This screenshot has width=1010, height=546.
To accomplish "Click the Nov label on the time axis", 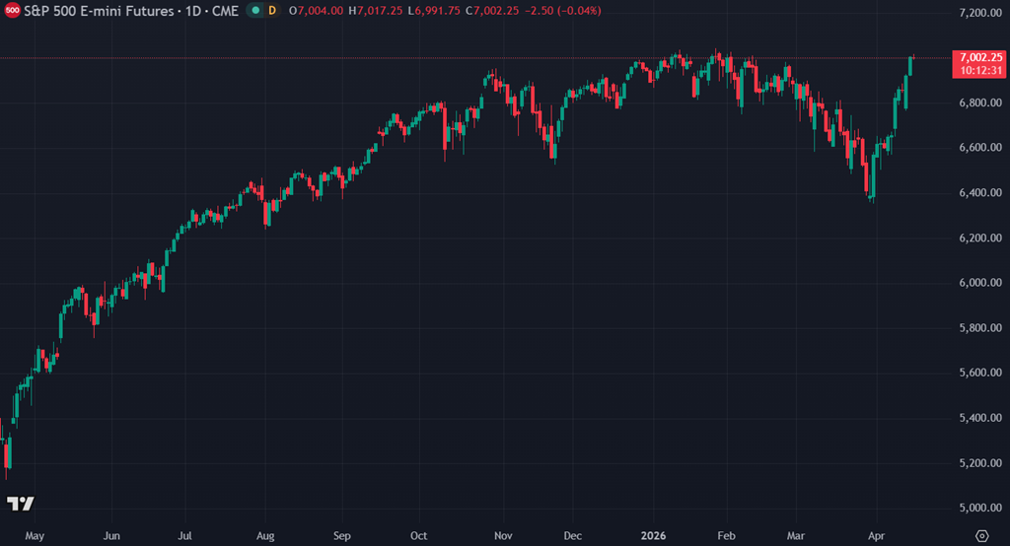I will point(503,535).
